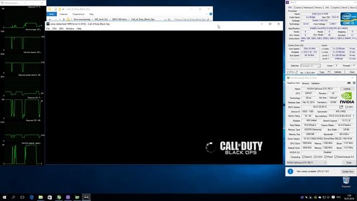Click the Validate button in CPU-Z
This screenshot has width=357, height=201.
tap(337, 72)
